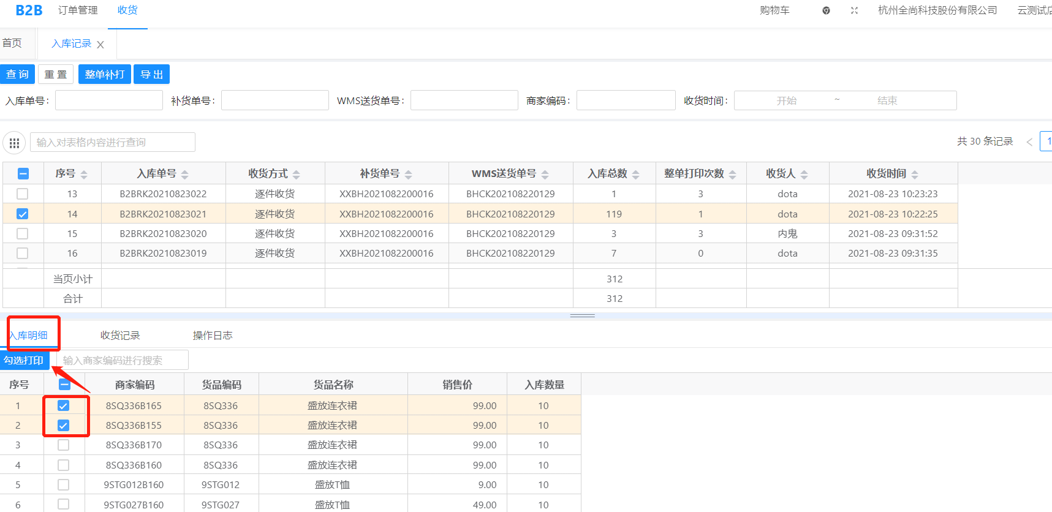
Task: Go to previous page arrow
Action: coord(1029,142)
